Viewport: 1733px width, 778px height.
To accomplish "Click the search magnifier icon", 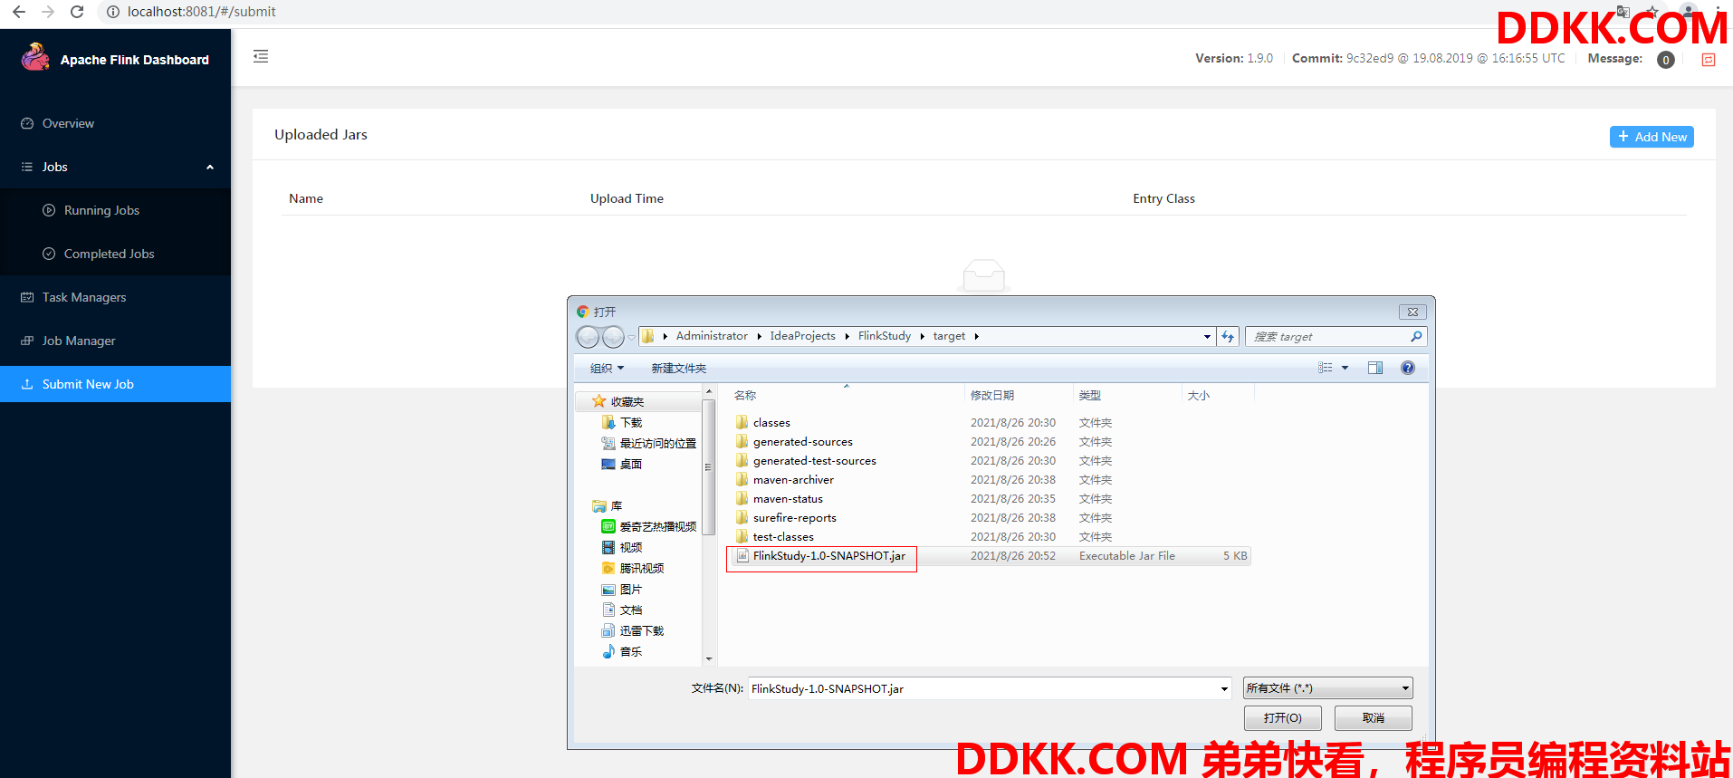I will [x=1417, y=337].
